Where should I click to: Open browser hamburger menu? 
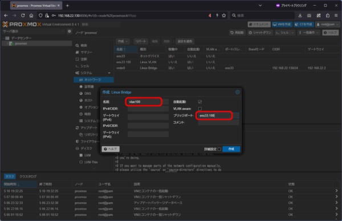click(x=336, y=15)
